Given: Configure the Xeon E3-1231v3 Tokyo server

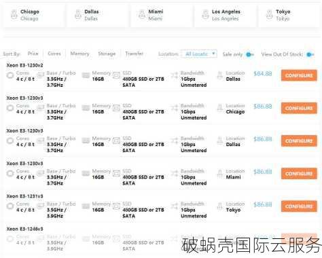Looking at the screenshot, I should [299, 206].
